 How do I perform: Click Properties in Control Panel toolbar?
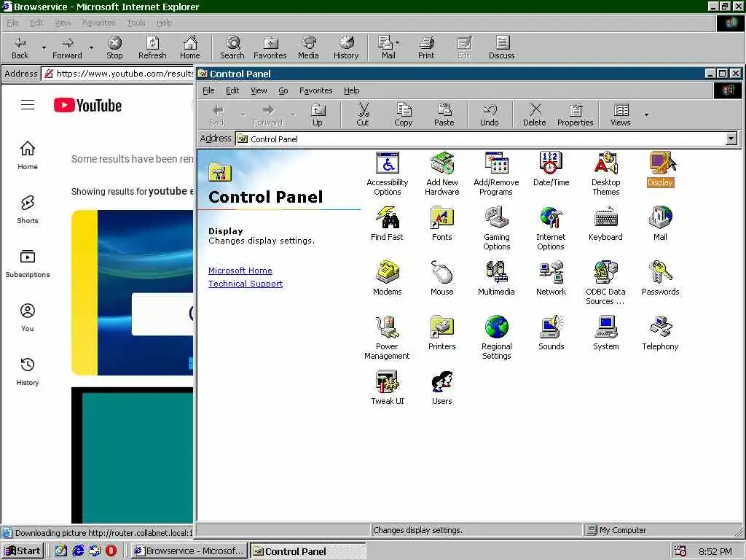576,114
